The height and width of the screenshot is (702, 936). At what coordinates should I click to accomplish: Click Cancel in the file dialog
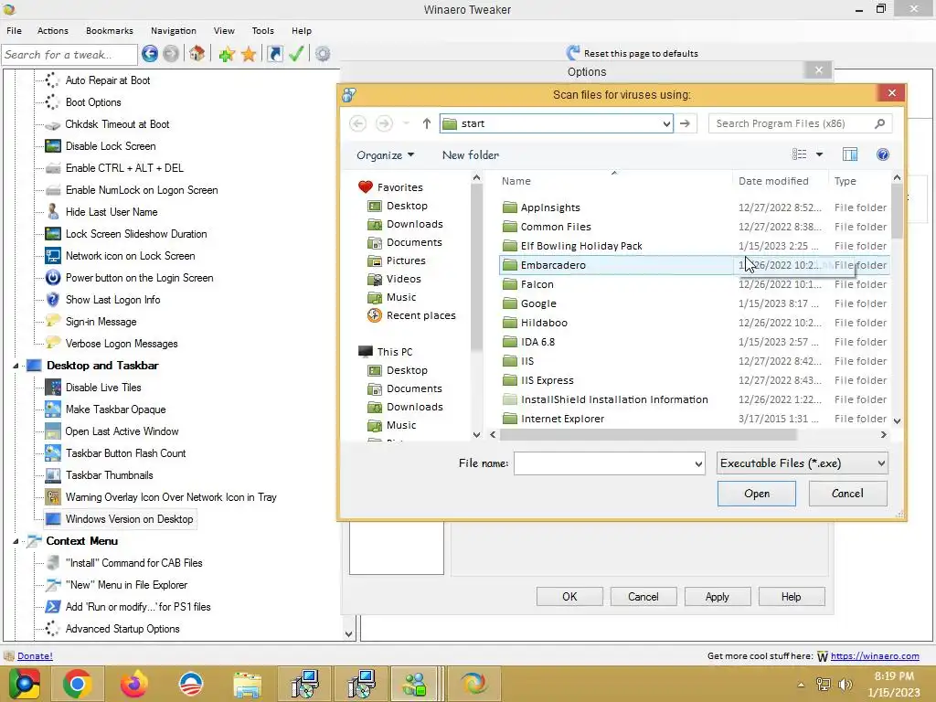[847, 494]
